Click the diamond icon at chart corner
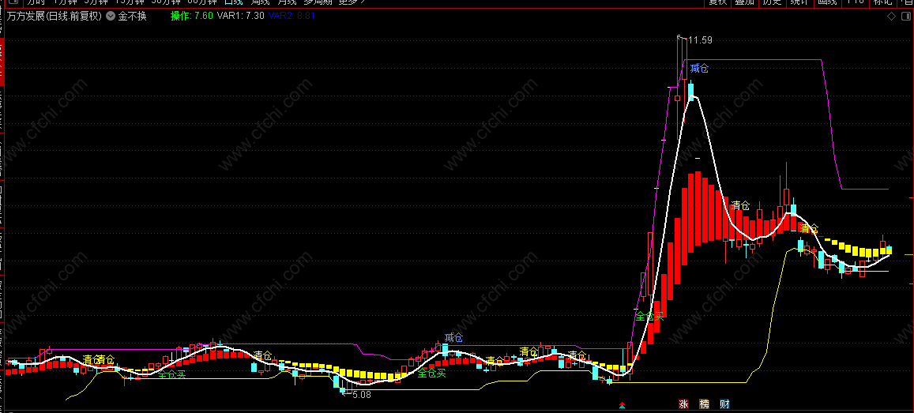 coord(891,17)
